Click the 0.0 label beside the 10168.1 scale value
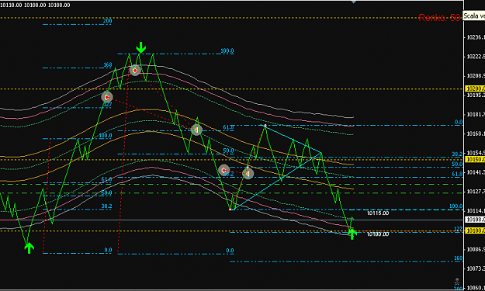This screenshot has height=291, width=485. pyautogui.click(x=459, y=122)
